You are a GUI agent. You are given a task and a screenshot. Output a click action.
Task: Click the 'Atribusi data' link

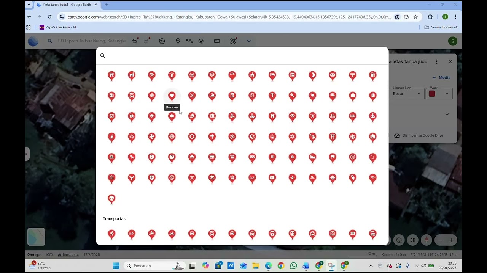coord(68,254)
